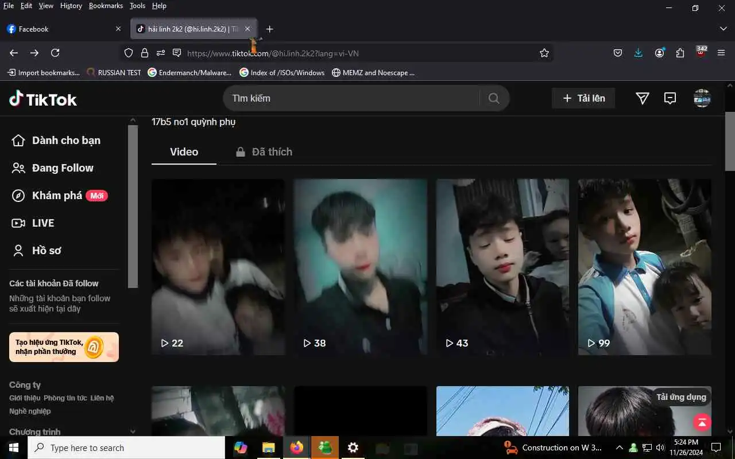
Task: Open the tracking protection shield icon
Action: [x=129, y=53]
